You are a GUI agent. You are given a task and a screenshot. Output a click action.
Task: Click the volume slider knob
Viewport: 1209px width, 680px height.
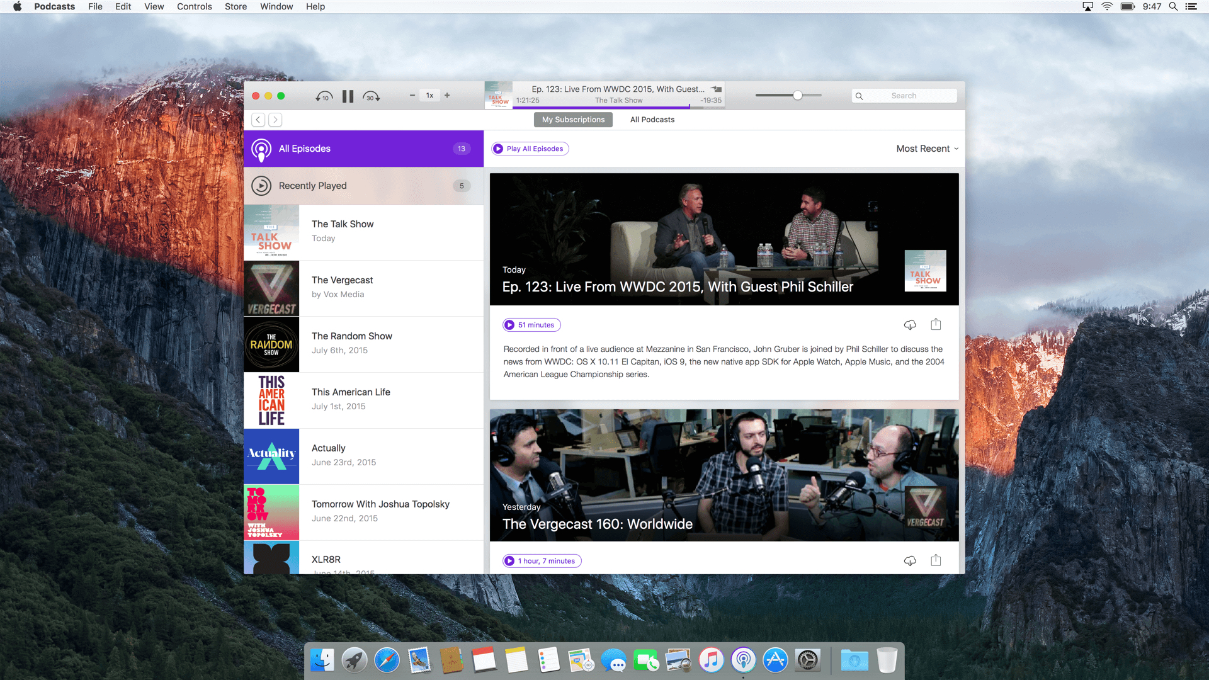click(797, 96)
